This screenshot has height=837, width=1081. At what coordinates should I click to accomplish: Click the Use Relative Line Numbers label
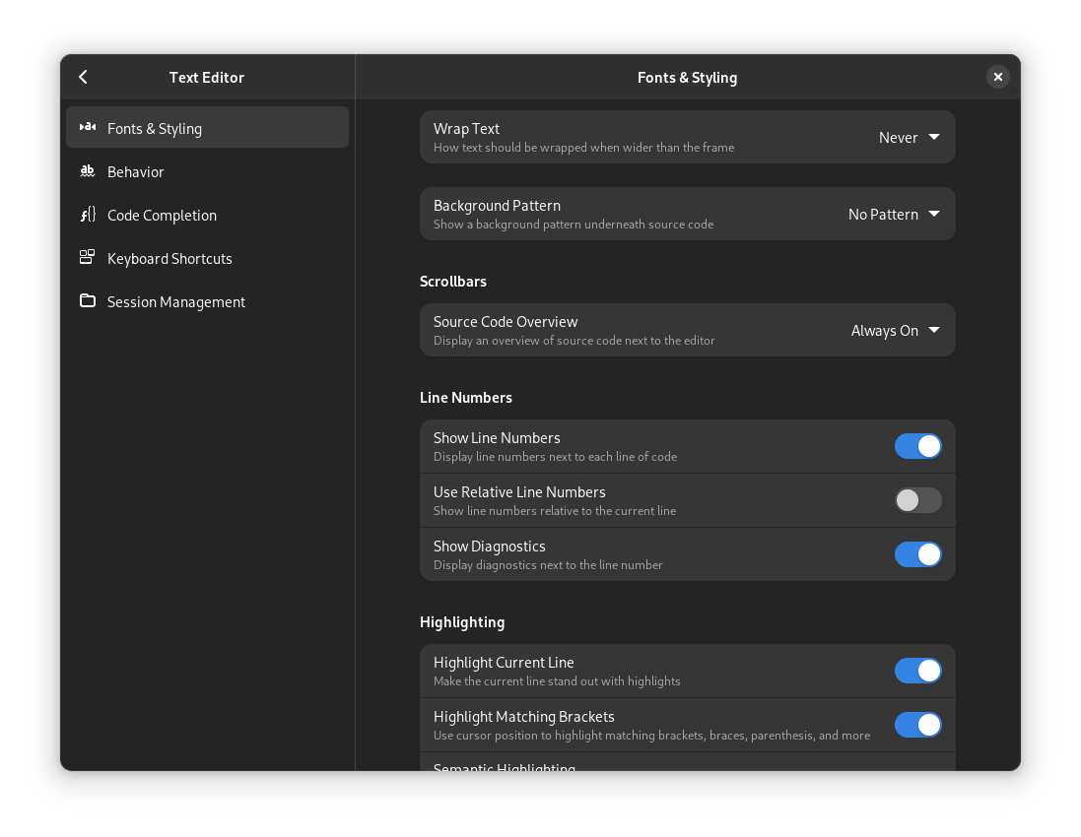(519, 492)
